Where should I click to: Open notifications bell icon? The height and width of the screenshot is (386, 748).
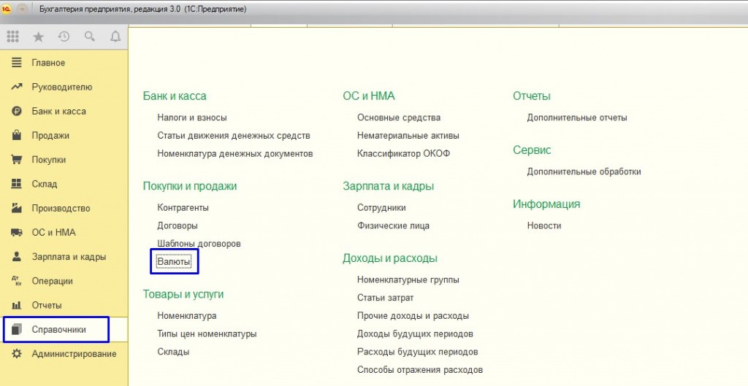click(x=115, y=36)
